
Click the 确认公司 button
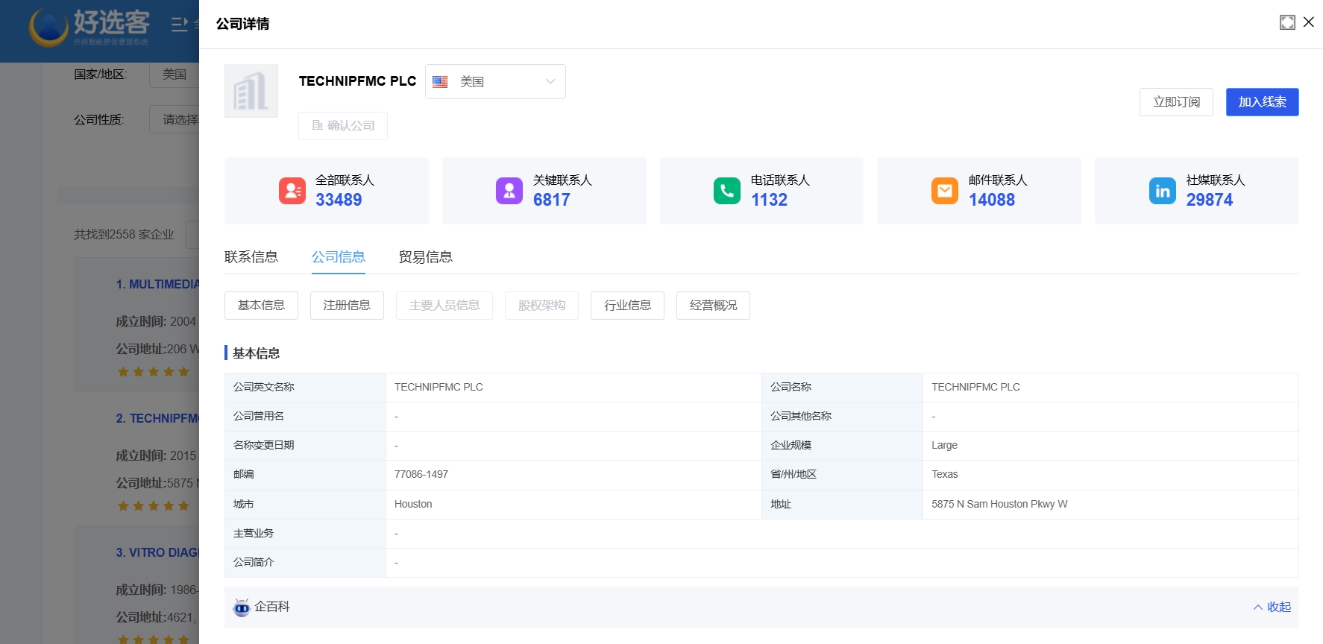coord(343,125)
